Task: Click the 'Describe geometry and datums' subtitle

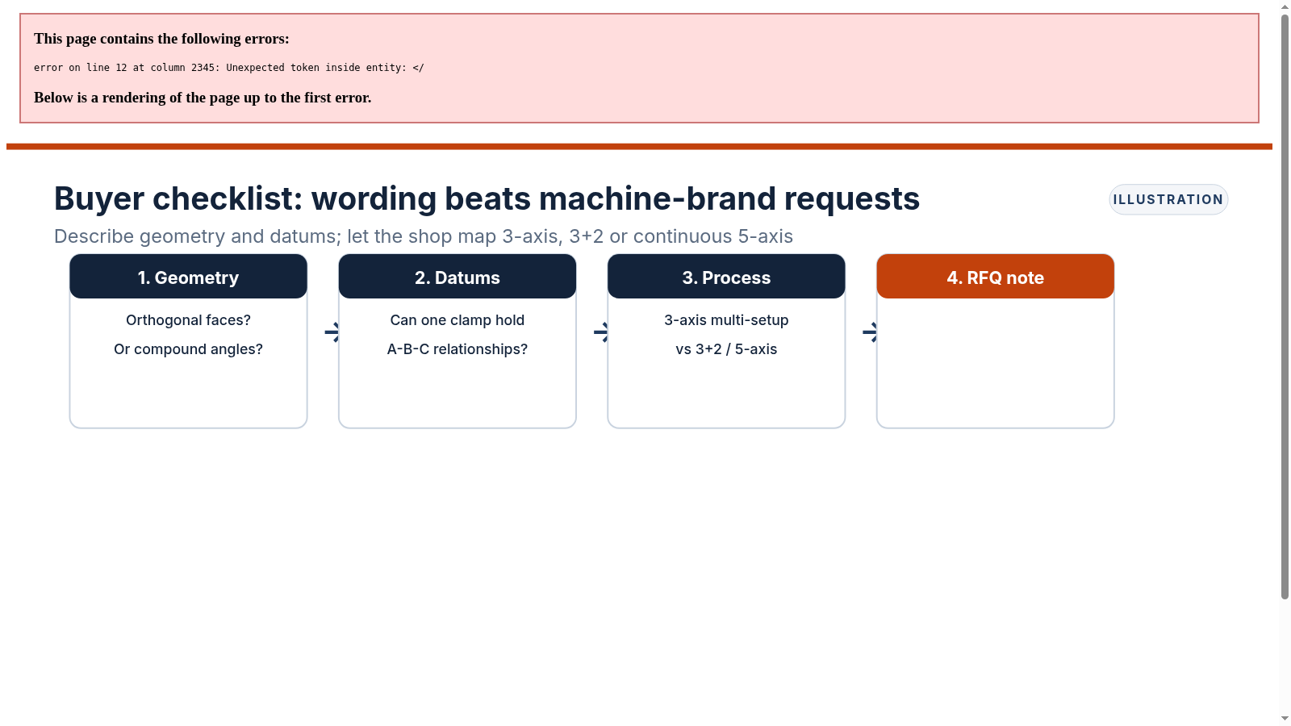Action: click(424, 236)
